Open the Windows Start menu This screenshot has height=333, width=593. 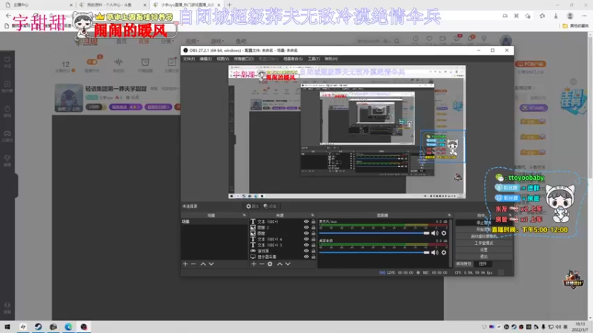[x=7, y=326]
